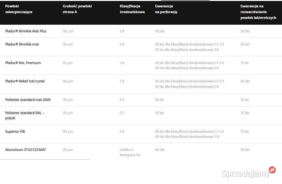Click the Sprzedajemy.pl watermark logo
Screen dimensions: 282x184
click(245, 173)
